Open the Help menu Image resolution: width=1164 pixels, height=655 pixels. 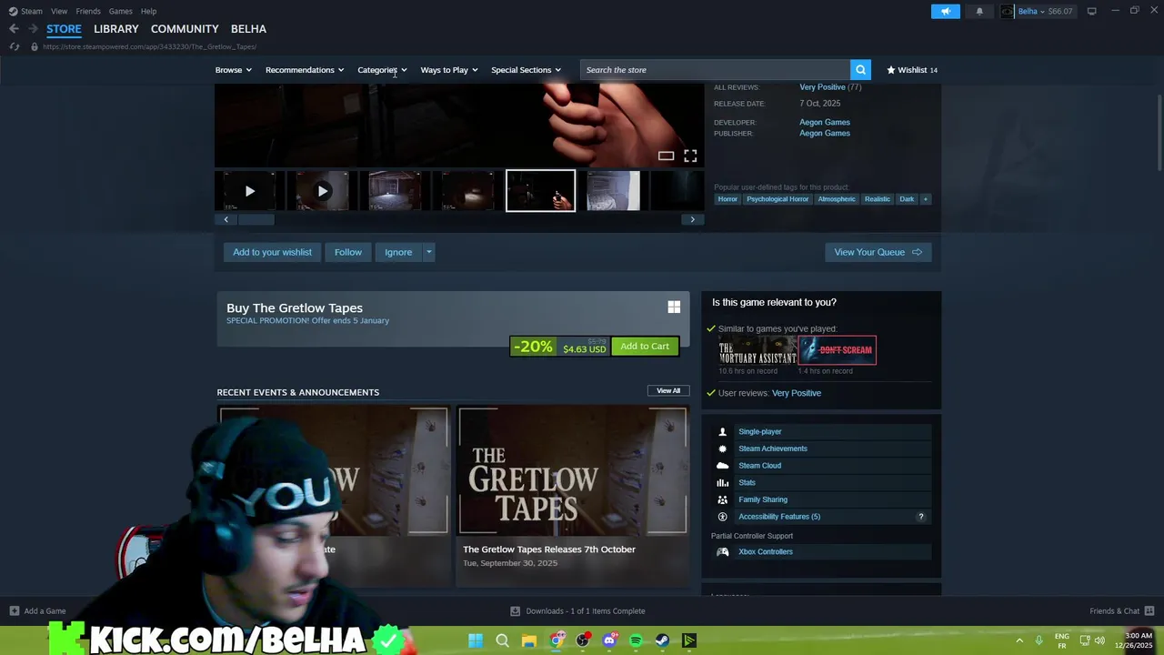[148, 11]
